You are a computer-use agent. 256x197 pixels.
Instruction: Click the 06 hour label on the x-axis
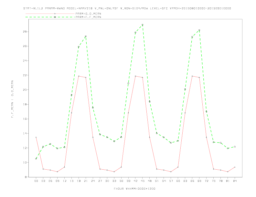coord(50,181)
